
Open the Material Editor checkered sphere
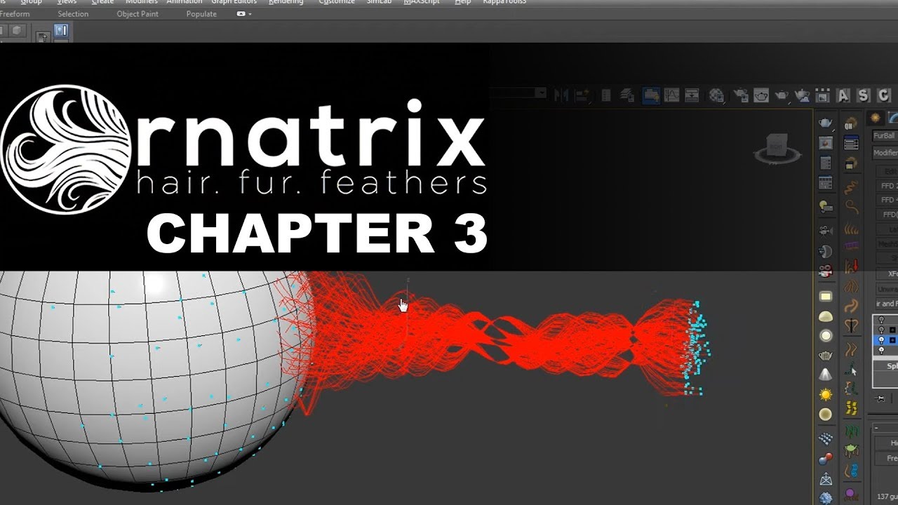point(716,95)
